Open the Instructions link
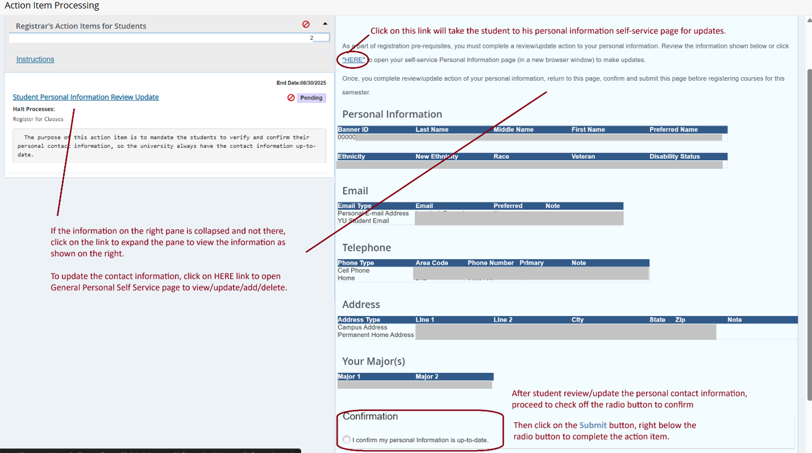812x453 pixels. (x=35, y=59)
